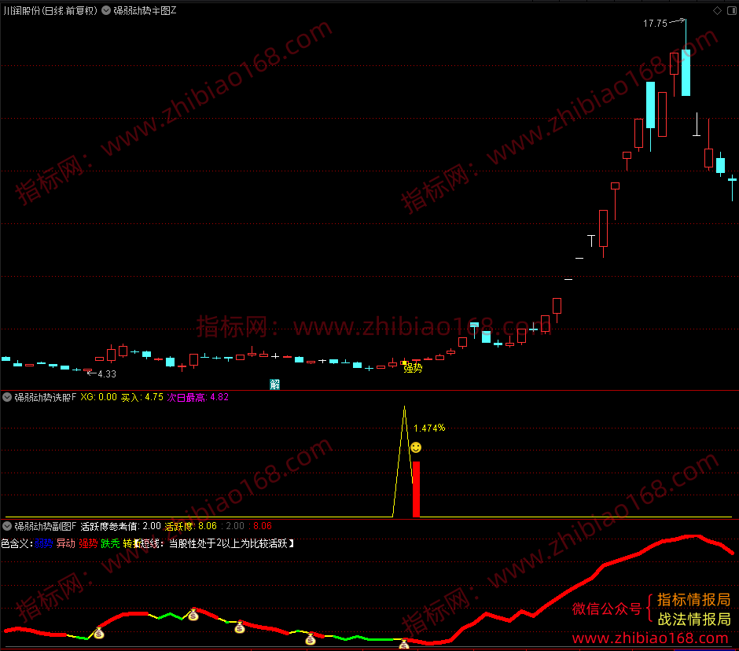
Task: Click the tall cyan candle under 17.75 arrow
Action: (686, 72)
